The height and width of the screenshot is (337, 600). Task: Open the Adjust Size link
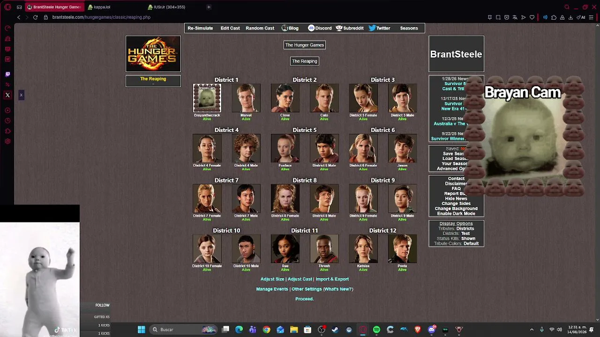pos(272,279)
